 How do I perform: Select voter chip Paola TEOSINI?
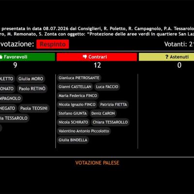(34, 108)
